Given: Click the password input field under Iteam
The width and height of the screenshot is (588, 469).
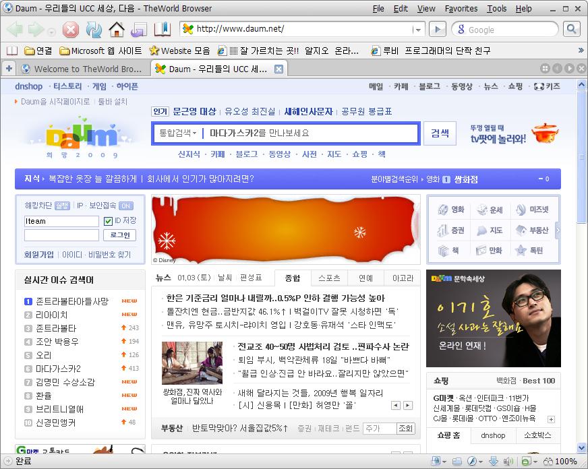Looking at the screenshot, I should [61, 235].
